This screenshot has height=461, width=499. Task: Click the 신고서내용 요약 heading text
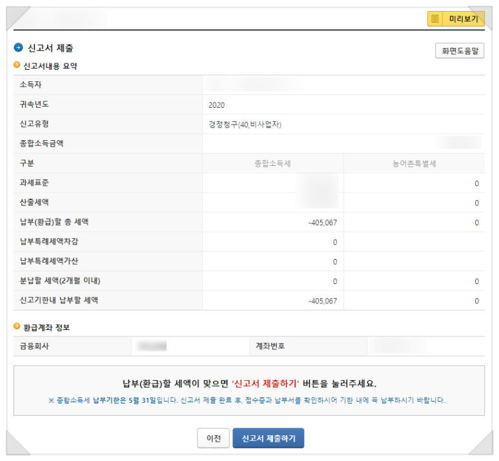(50, 66)
